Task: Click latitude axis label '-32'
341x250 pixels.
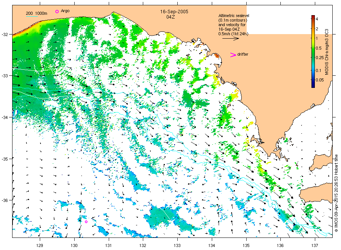Action: [5, 34]
